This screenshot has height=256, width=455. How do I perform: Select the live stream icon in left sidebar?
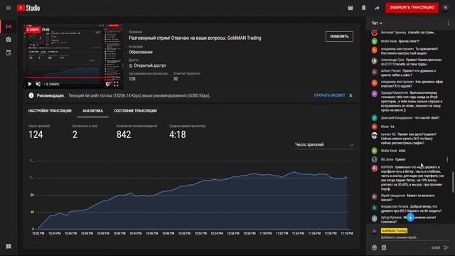click(x=9, y=26)
